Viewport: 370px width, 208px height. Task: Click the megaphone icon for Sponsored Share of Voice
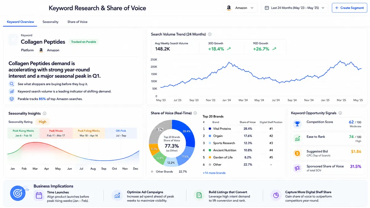[297, 168]
